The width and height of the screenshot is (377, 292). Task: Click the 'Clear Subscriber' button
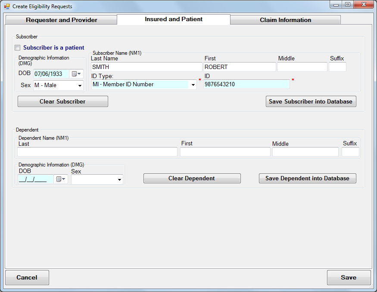[62, 101]
